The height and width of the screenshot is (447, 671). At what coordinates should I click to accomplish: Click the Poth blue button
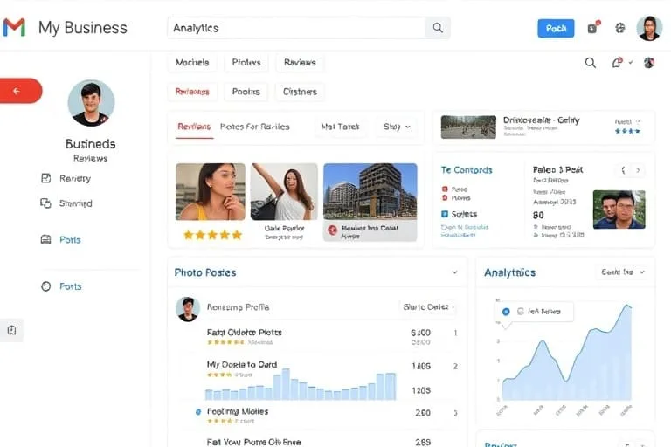[x=556, y=28]
